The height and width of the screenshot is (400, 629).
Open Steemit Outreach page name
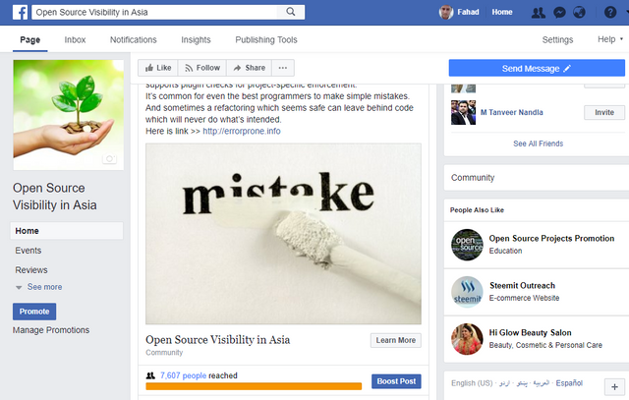tap(522, 285)
